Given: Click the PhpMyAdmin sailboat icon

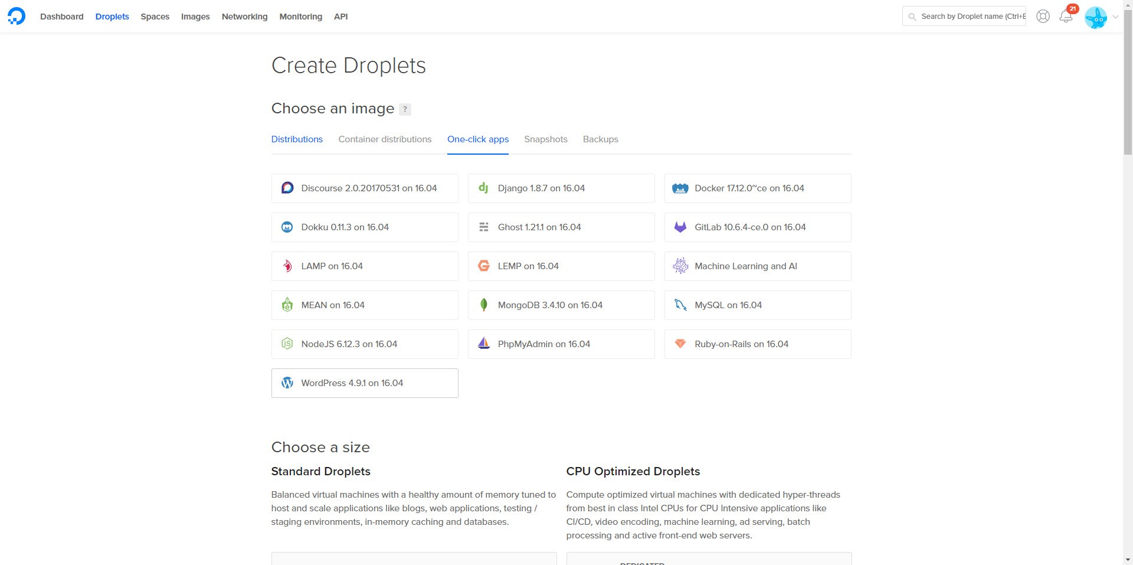Looking at the screenshot, I should pos(484,344).
